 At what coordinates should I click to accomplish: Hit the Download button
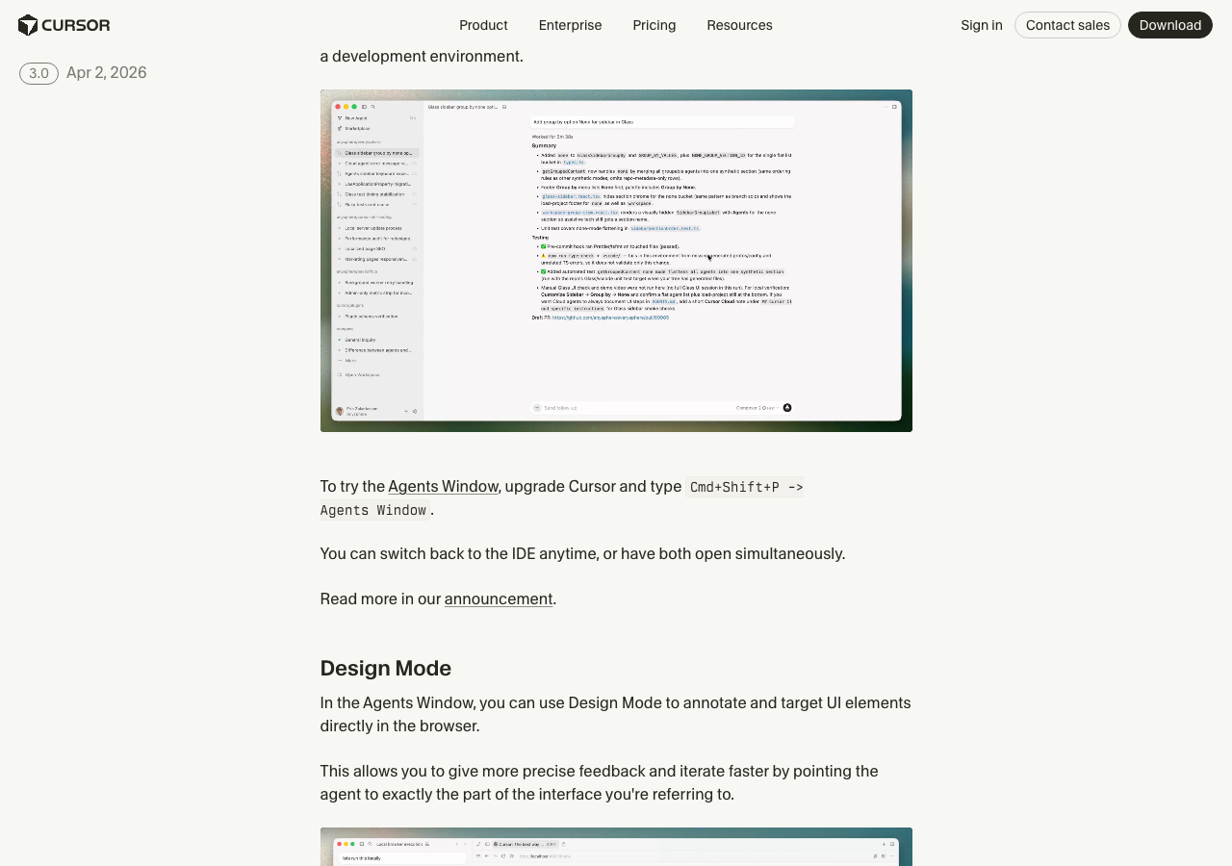[x=1169, y=25]
